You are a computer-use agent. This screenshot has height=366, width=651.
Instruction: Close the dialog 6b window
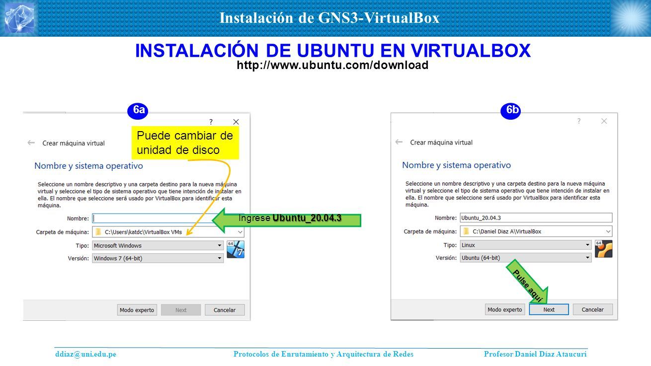[x=604, y=121]
